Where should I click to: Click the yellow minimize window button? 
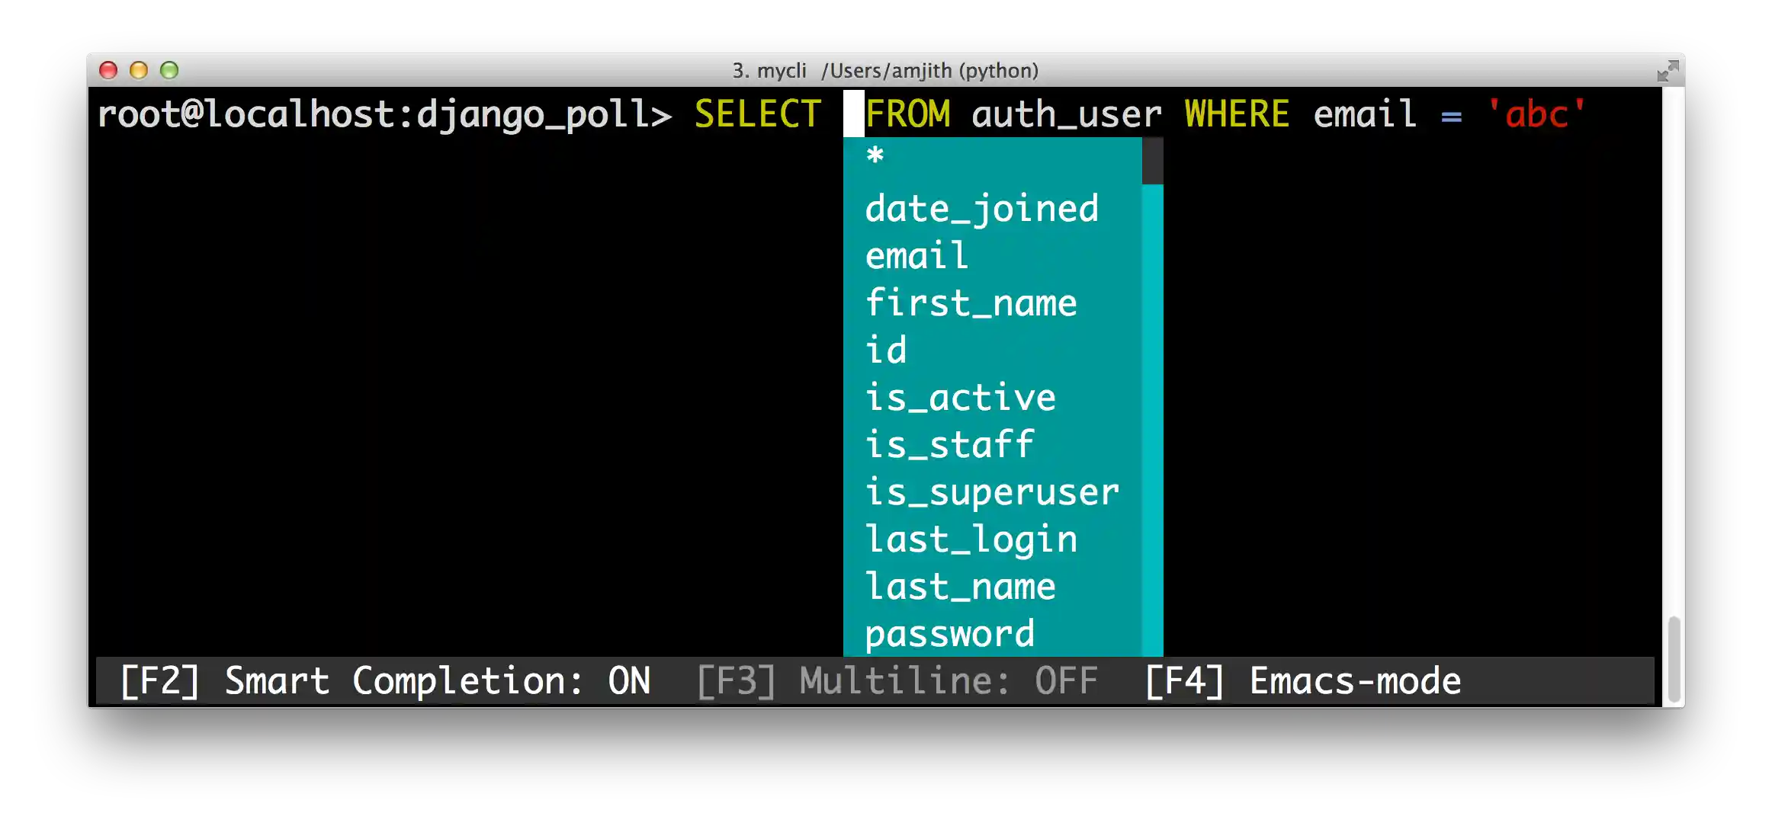(139, 71)
